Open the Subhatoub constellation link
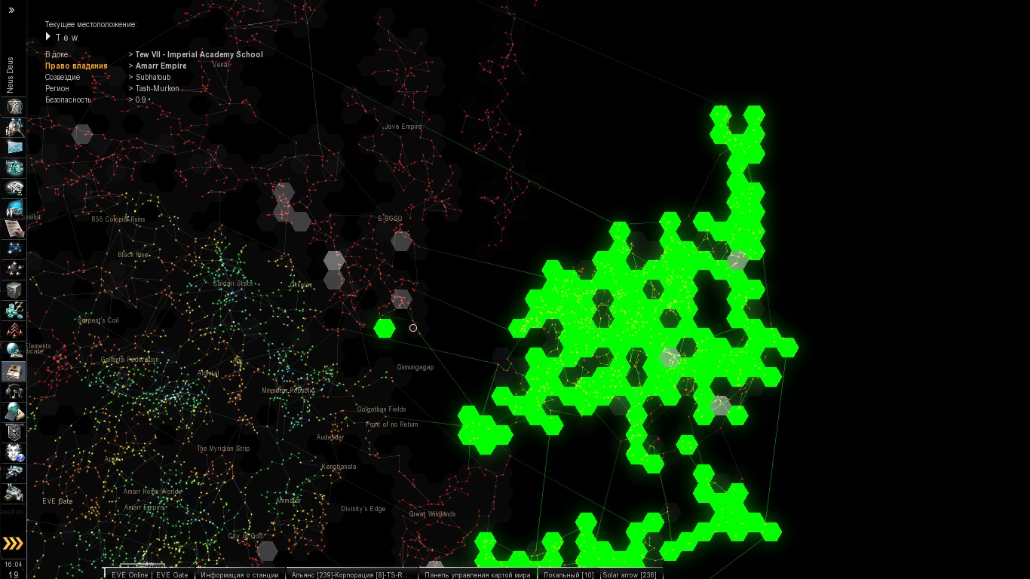 [153, 77]
